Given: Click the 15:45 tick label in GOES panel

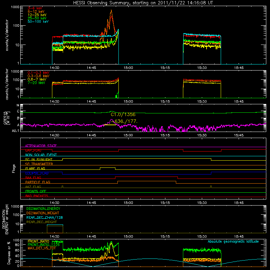Looking at the screenshot, I should click(x=239, y=135).
